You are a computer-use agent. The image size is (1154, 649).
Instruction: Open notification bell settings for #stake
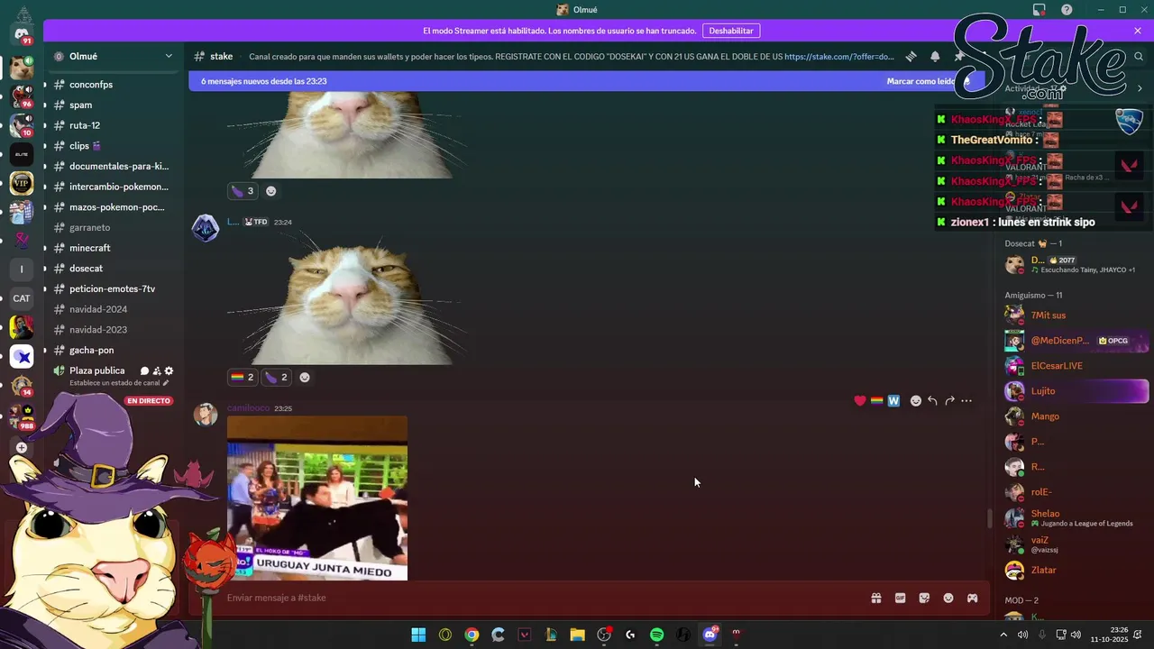click(935, 56)
